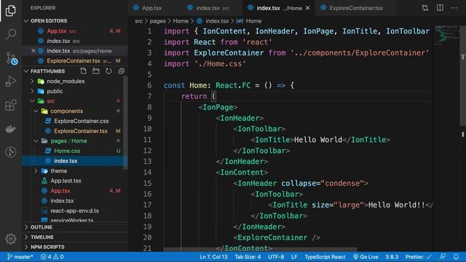This screenshot has width=466, height=262.
Task: Change LF end of line sequence
Action: tap(294, 257)
